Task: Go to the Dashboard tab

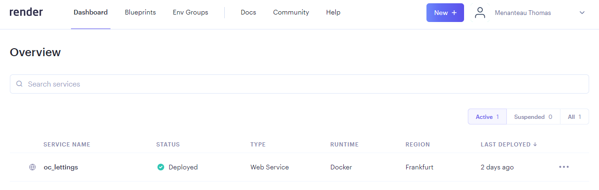Action: point(91,13)
